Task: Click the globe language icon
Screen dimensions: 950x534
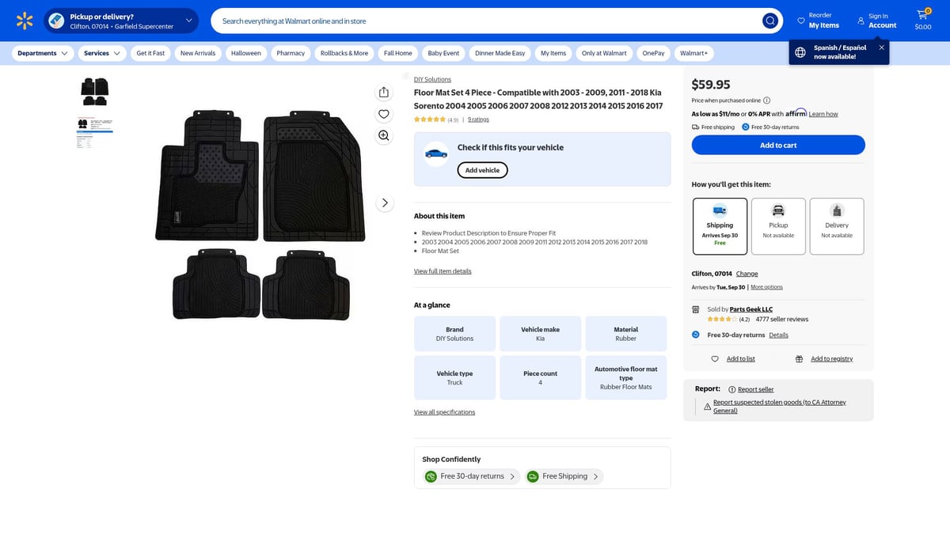Action: click(800, 52)
